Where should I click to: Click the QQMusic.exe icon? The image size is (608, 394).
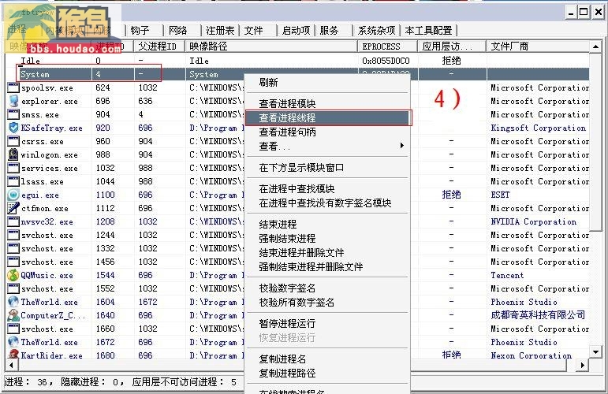(x=13, y=275)
